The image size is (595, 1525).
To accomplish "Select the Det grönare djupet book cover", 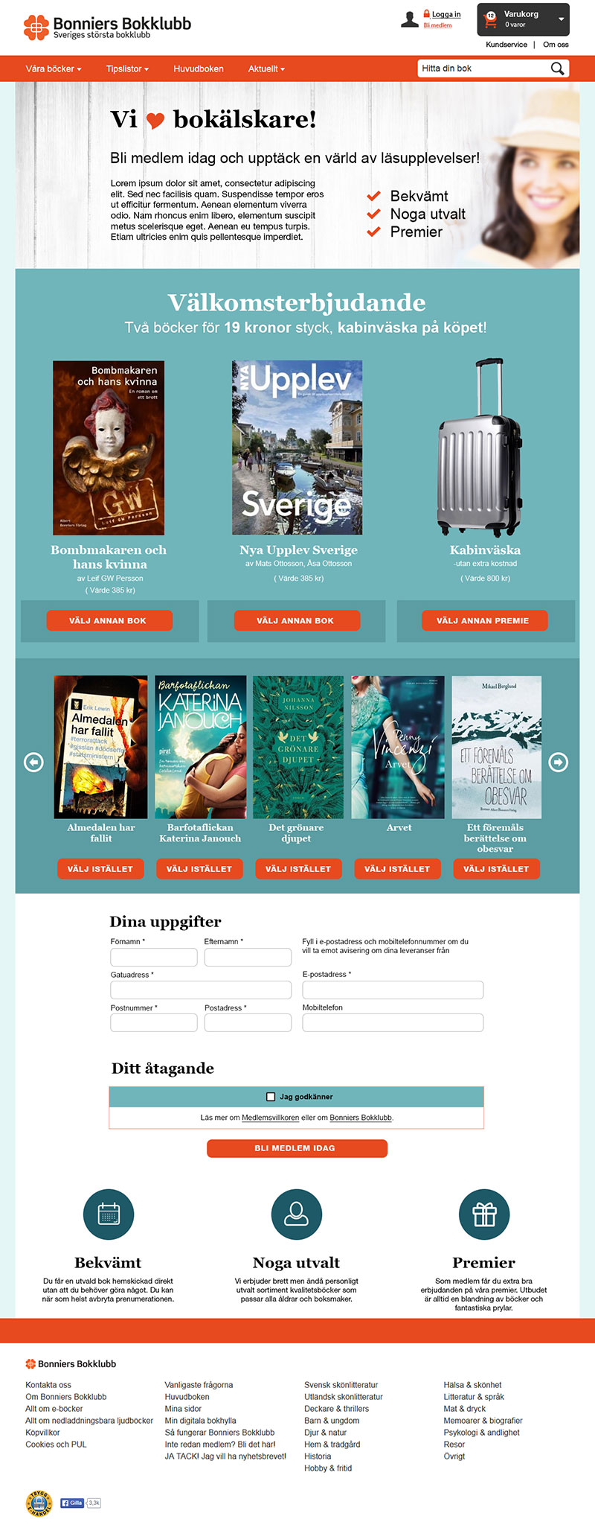I will coord(298,747).
